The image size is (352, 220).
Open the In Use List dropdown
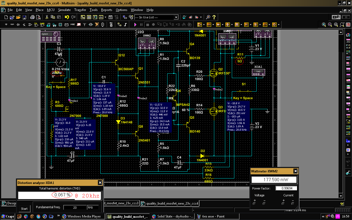176,17
